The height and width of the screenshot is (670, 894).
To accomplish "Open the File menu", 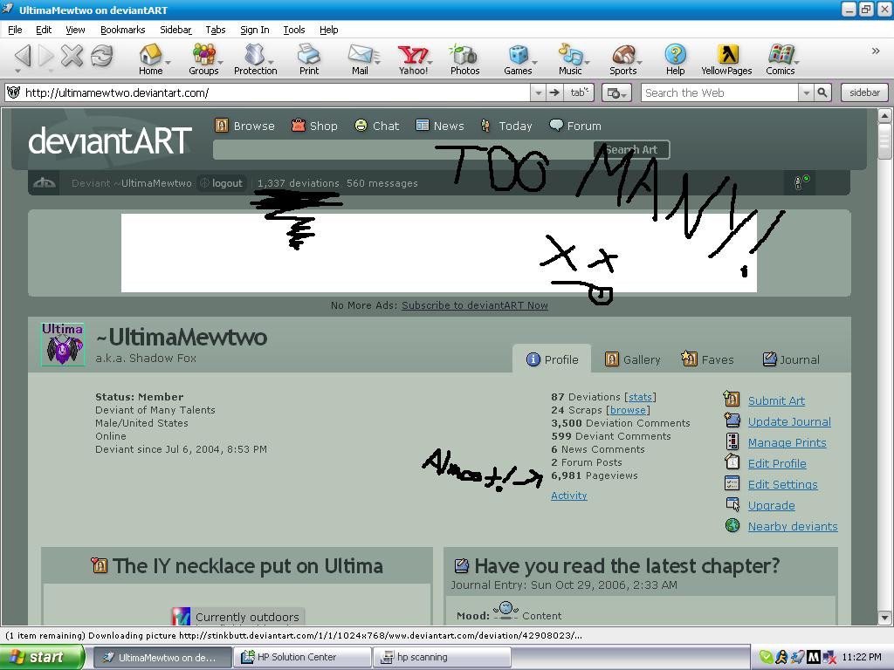I will pyautogui.click(x=15, y=30).
